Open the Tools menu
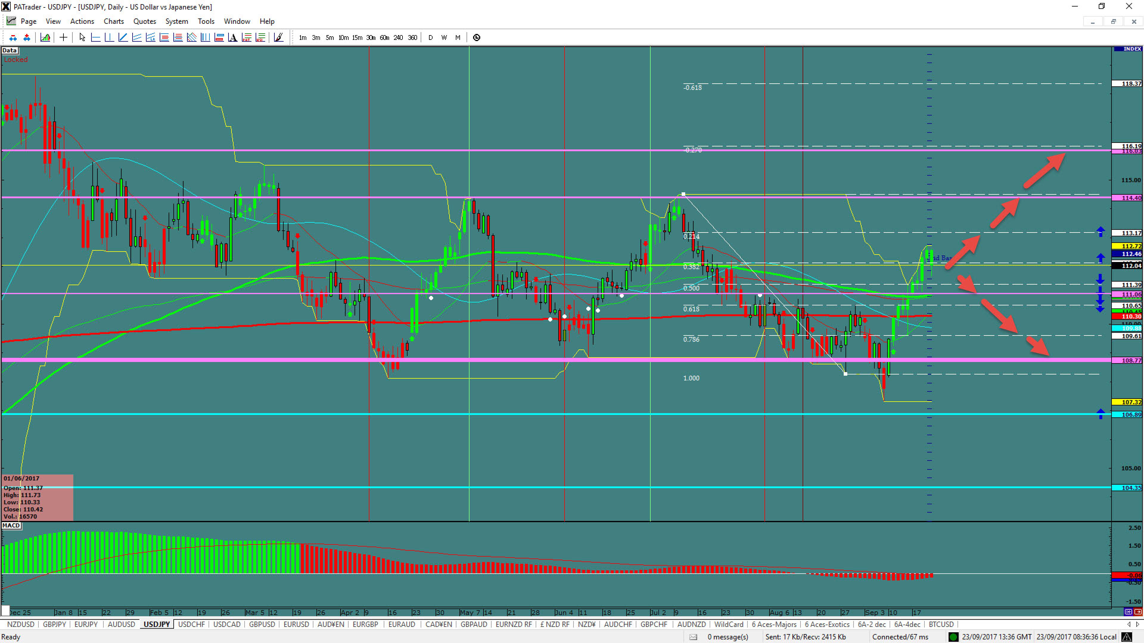Image resolution: width=1144 pixels, height=643 pixels. (x=206, y=21)
